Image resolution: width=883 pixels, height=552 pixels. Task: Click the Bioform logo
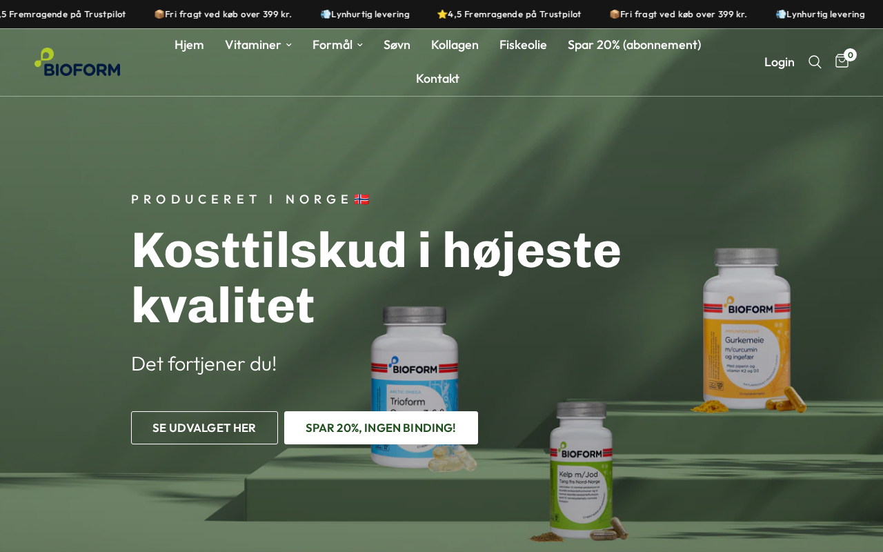(77, 62)
